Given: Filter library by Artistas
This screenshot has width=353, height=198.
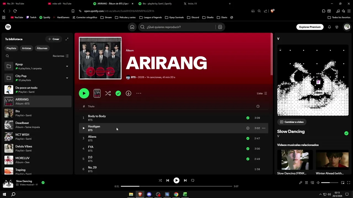Looking at the screenshot, I should tap(26, 48).
